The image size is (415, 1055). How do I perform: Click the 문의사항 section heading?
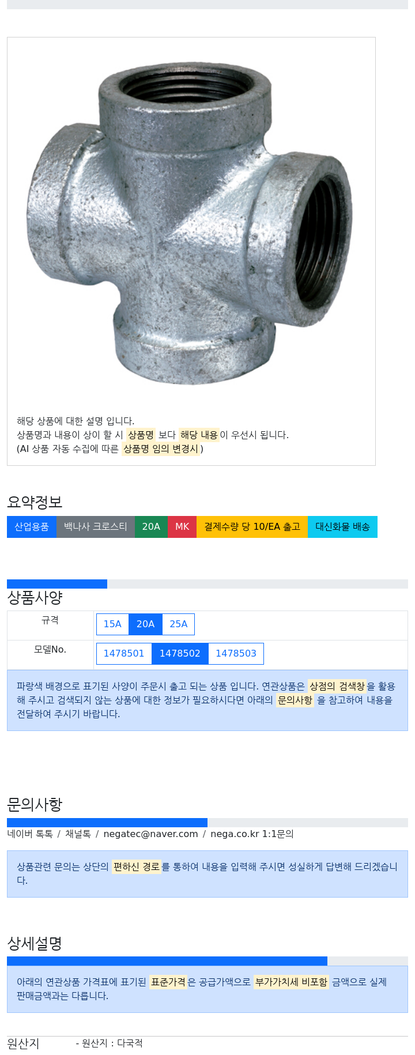tap(35, 804)
